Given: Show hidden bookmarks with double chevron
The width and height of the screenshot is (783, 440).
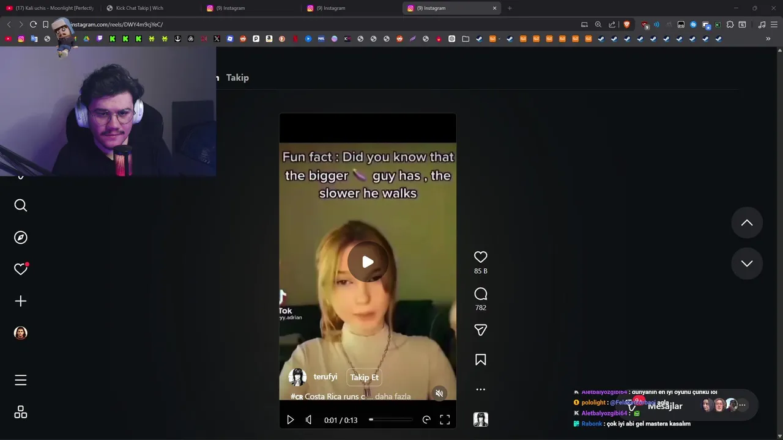Looking at the screenshot, I should (768, 38).
